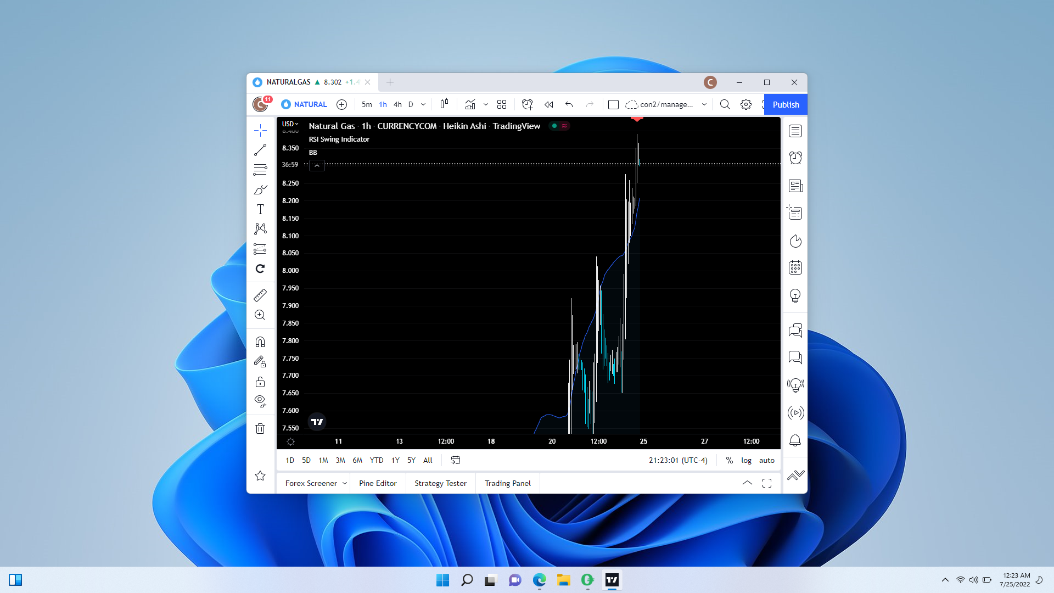Open Microsoft Edge from taskbar
This screenshot has width=1054, height=593.
[x=540, y=580]
